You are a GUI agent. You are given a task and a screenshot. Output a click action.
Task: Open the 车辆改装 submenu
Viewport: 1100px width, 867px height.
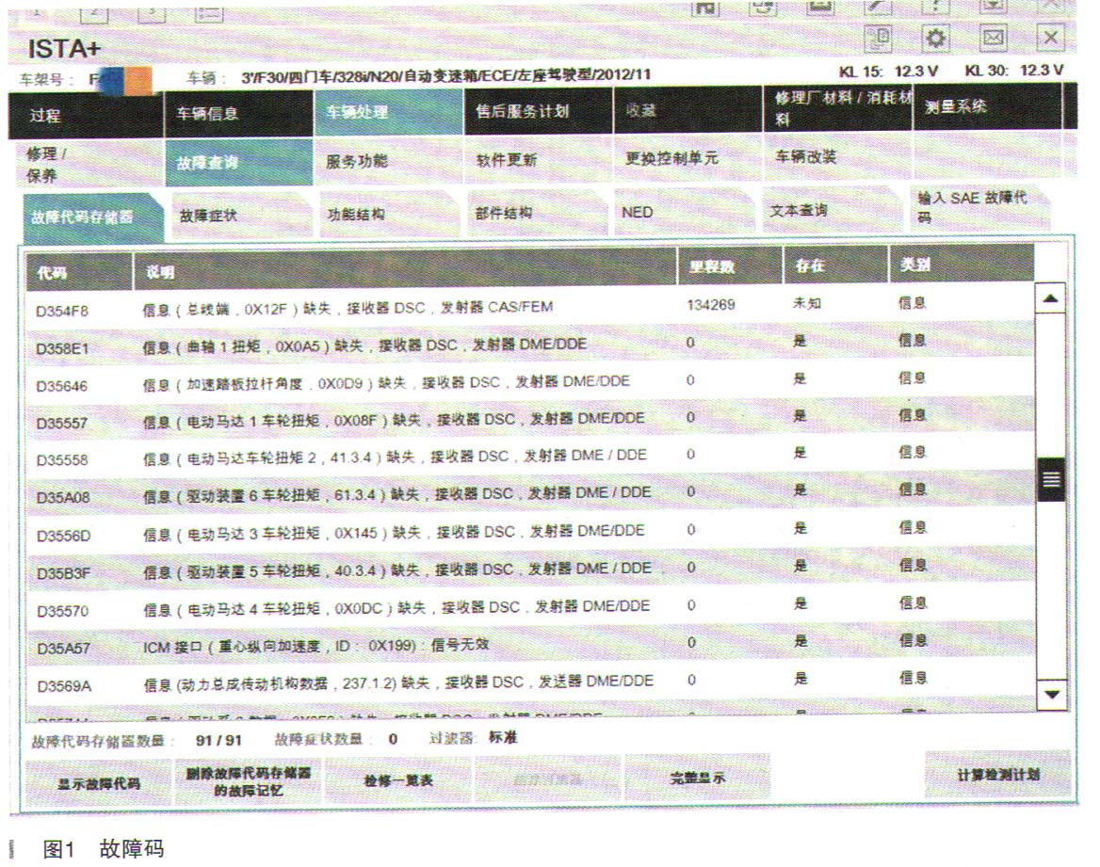(837, 156)
